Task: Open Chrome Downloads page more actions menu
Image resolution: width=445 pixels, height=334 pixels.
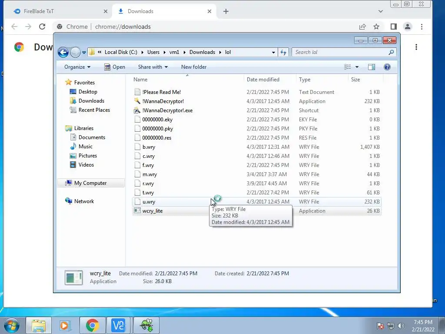Action: [416, 47]
